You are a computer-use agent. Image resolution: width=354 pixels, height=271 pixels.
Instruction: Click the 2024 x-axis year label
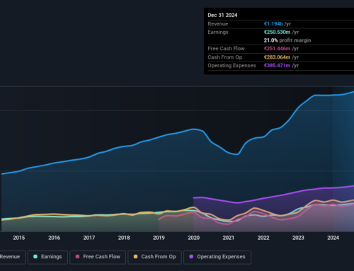click(x=333, y=238)
